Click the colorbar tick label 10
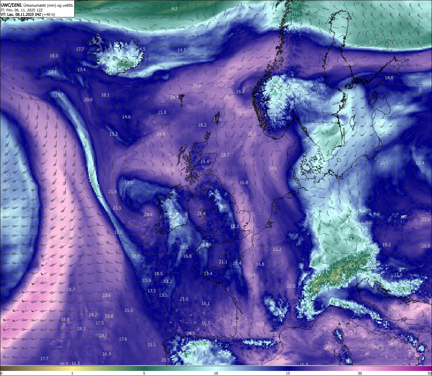432x376 pixels. (216, 373)
